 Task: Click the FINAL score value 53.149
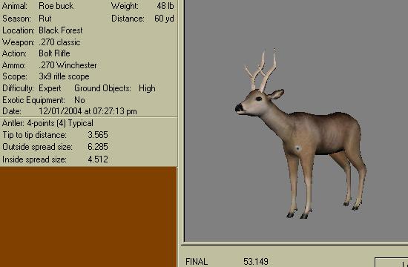pyautogui.click(x=255, y=261)
